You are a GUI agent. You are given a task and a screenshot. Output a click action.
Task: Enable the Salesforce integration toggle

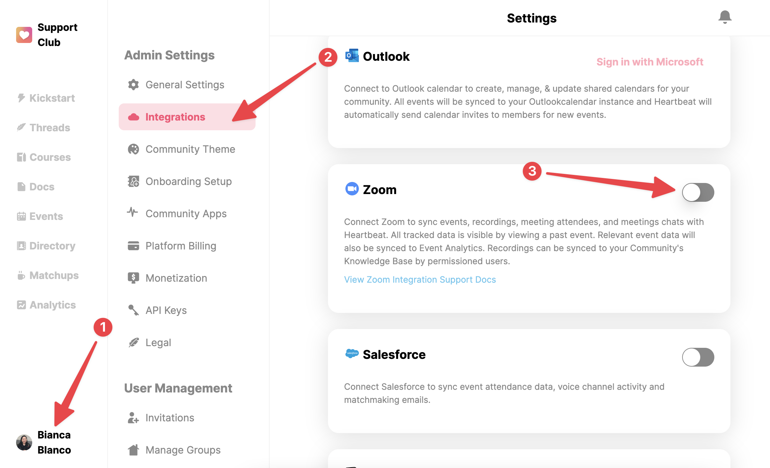698,357
